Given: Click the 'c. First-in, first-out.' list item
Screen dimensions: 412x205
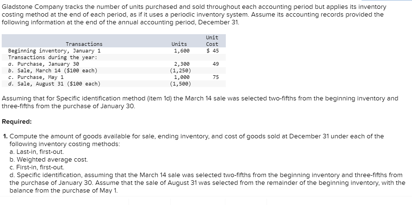Looking at the screenshot, I should [x=37, y=167].
